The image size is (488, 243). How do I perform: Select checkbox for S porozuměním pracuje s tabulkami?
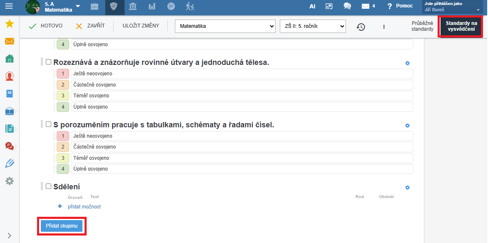point(48,124)
